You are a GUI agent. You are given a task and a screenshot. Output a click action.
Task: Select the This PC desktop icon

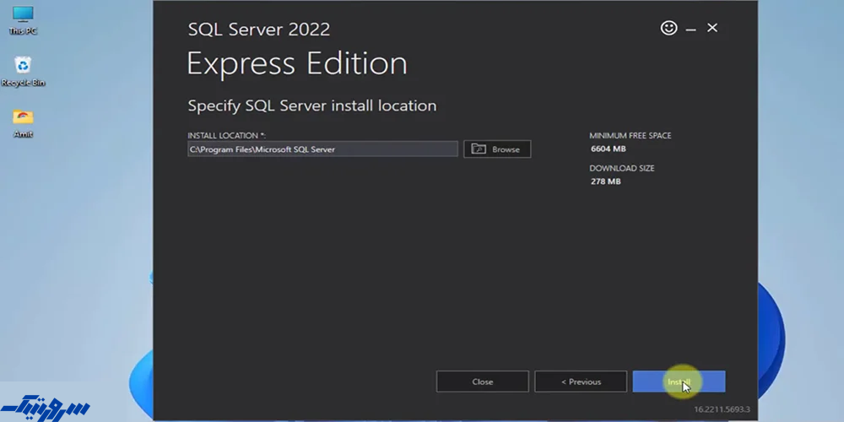tap(23, 21)
